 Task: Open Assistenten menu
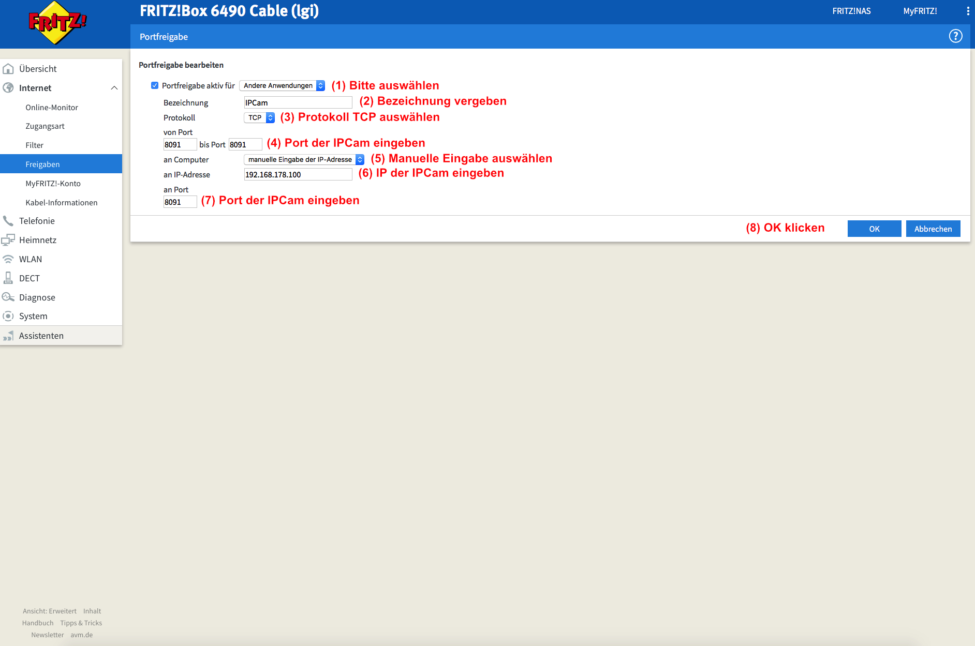click(61, 336)
